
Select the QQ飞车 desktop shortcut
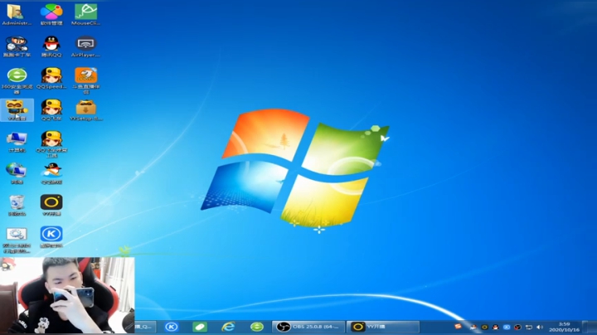(51, 110)
